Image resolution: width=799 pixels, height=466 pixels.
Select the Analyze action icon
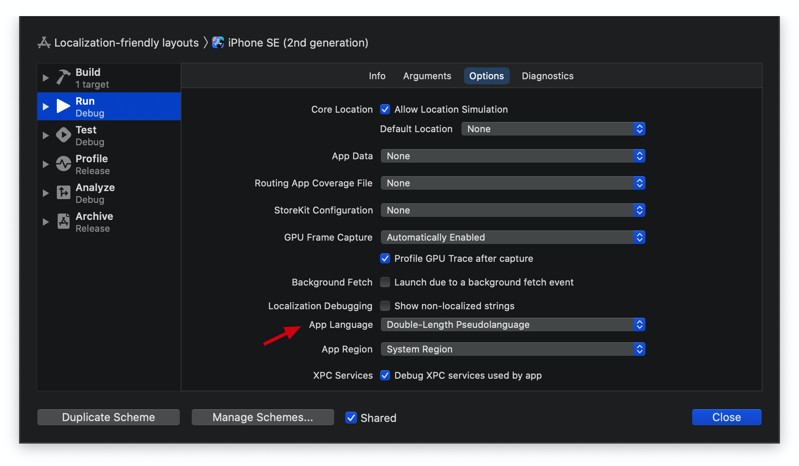pos(64,193)
